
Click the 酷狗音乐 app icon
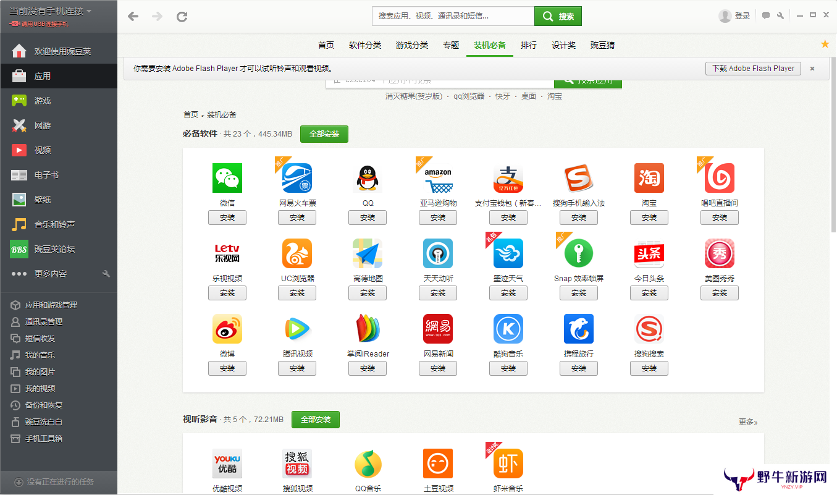click(508, 329)
